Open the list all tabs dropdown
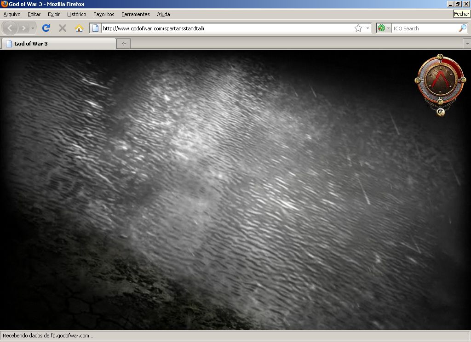Viewport: 471px width, 342px height. [x=467, y=44]
